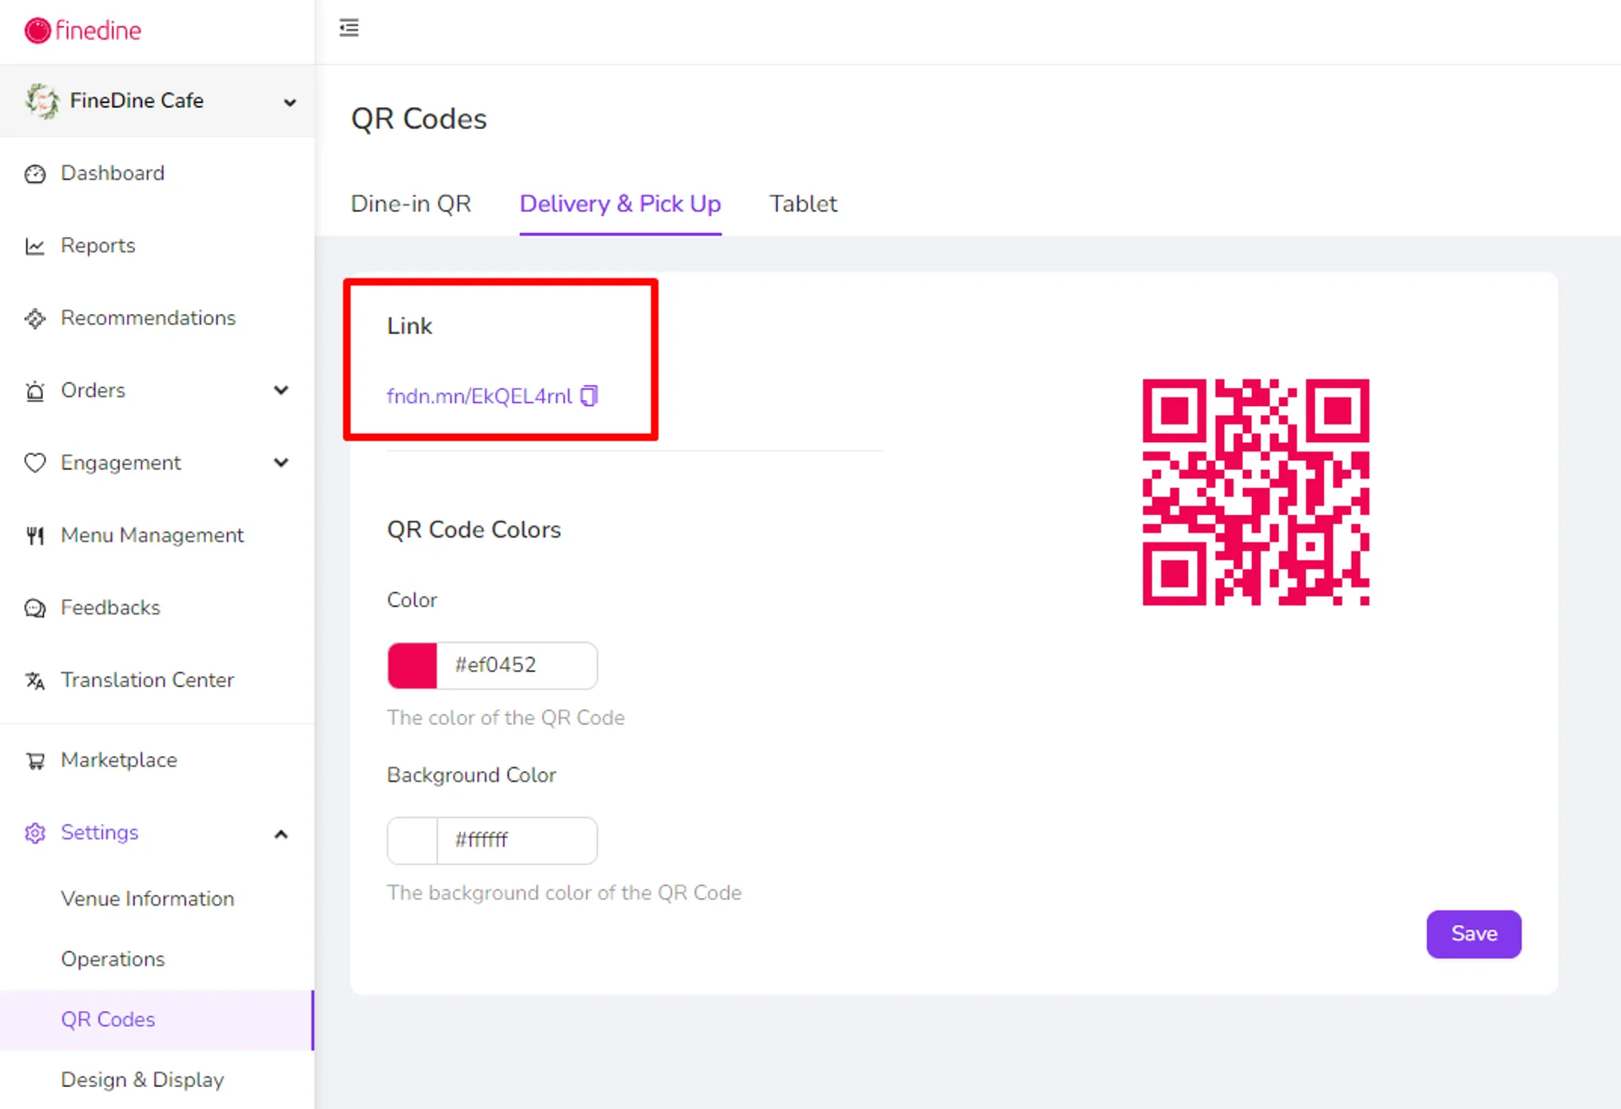Viewport: 1621px width, 1109px height.
Task: Click the Translation Center language icon
Action: tap(35, 681)
